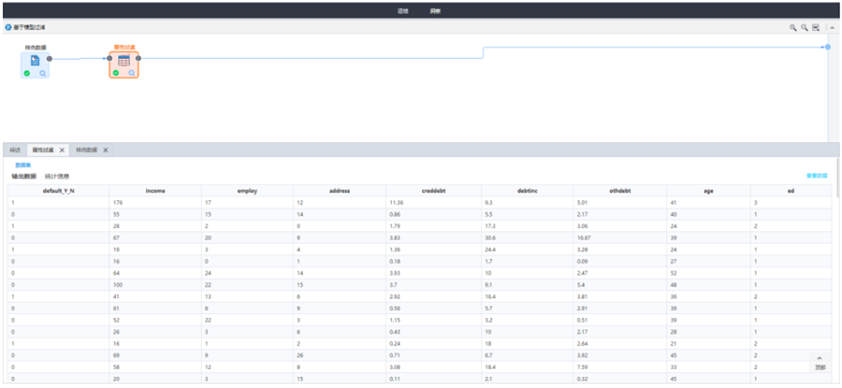Image resolution: width=842 pixels, height=388 pixels.
Task: Click the income column header
Action: pyautogui.click(x=155, y=191)
